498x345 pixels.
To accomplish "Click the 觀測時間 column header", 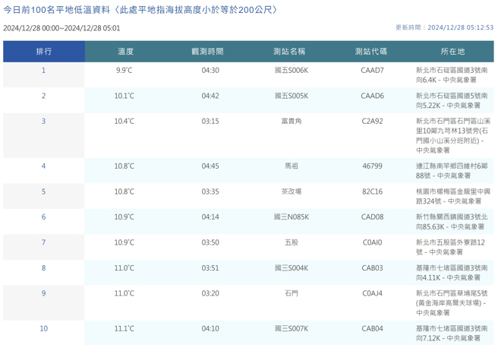I will click(207, 51).
